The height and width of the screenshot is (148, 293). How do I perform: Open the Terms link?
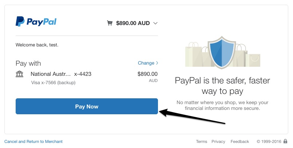(x=201, y=141)
